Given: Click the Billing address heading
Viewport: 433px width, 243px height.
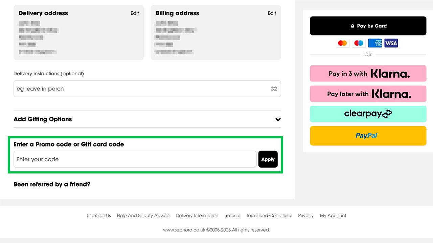Looking at the screenshot, I should [x=177, y=13].
